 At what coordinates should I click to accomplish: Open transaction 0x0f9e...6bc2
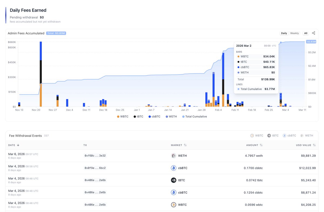(95, 168)
